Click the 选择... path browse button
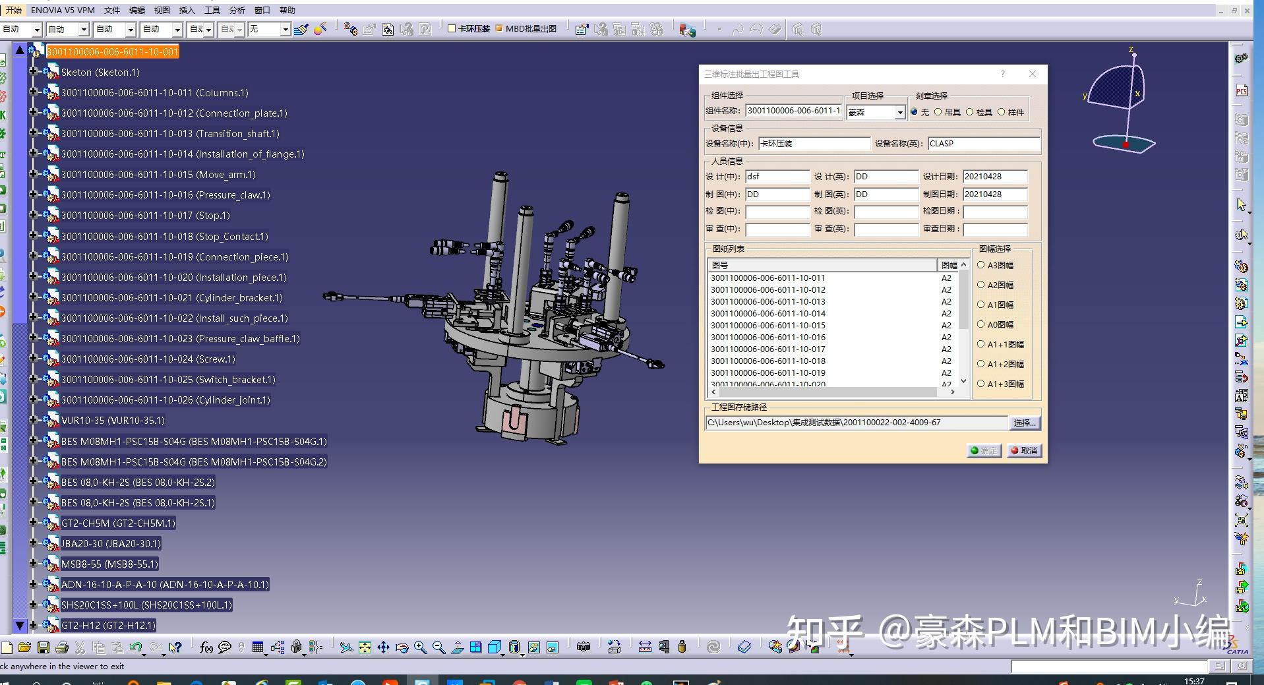1264x685 pixels. click(1024, 423)
